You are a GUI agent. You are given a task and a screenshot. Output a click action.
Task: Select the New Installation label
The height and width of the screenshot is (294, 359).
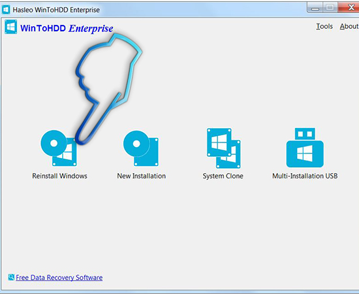(x=141, y=176)
